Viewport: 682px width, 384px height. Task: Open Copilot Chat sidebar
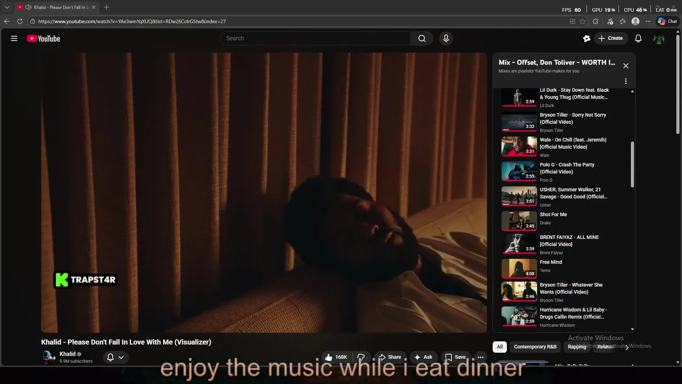coord(667,21)
